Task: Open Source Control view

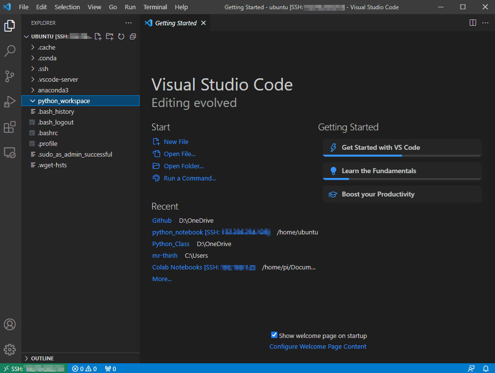Action: pyautogui.click(x=9, y=76)
